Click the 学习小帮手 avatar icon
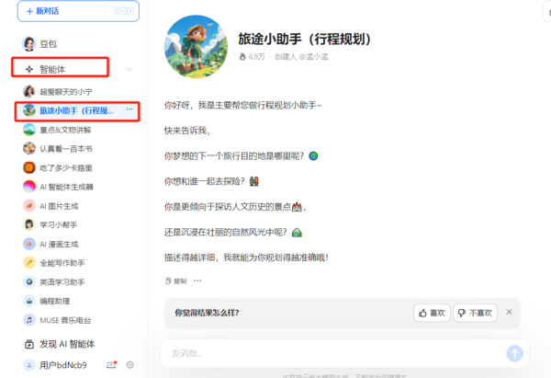551x378 pixels. 29,224
